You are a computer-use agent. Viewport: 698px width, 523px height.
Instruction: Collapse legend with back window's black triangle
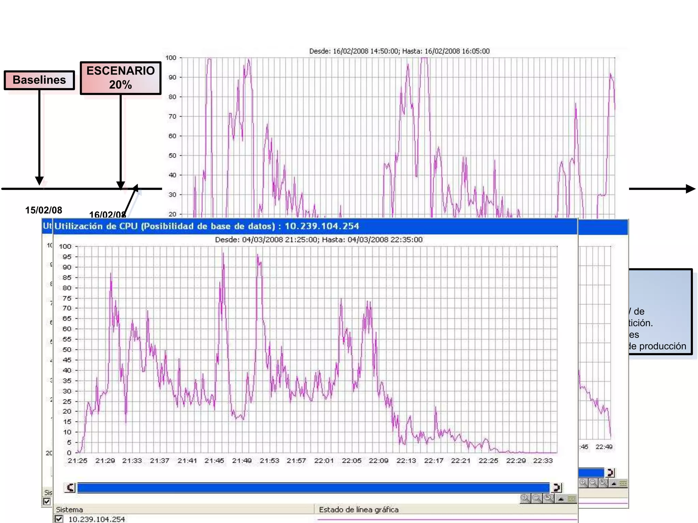pos(614,484)
